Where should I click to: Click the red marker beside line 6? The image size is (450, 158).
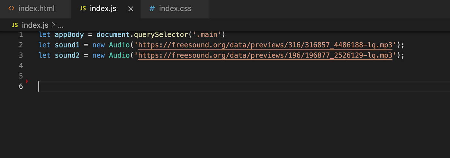coord(27,81)
